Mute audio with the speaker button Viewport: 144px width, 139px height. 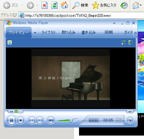[x=51, y=120]
